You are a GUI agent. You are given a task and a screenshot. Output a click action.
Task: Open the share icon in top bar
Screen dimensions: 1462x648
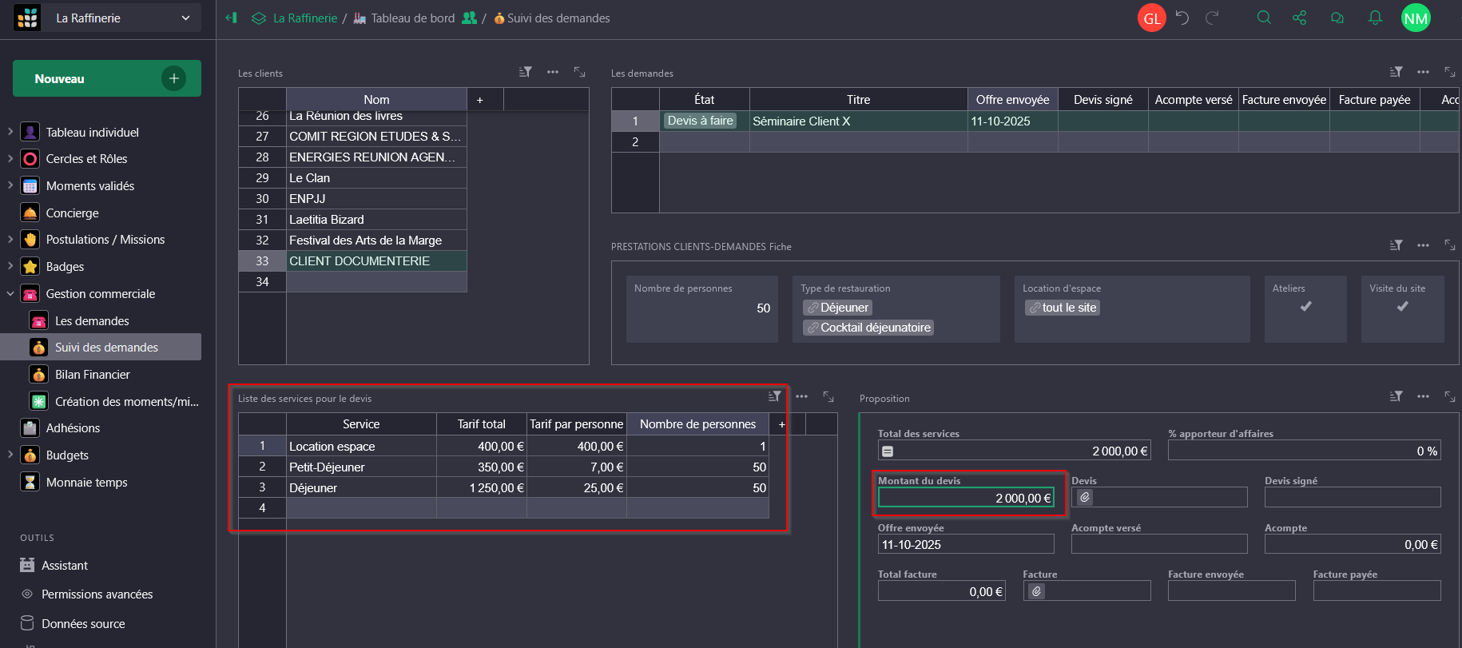pos(1300,18)
